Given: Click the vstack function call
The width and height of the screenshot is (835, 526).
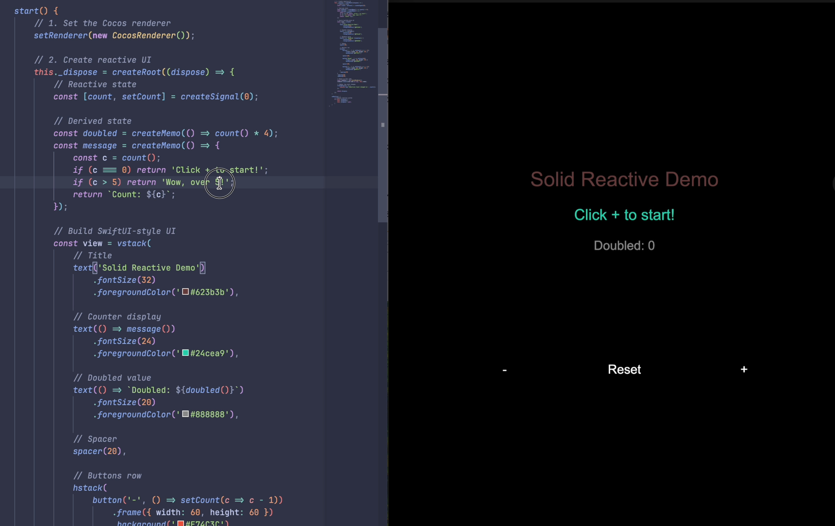Looking at the screenshot, I should pos(131,244).
